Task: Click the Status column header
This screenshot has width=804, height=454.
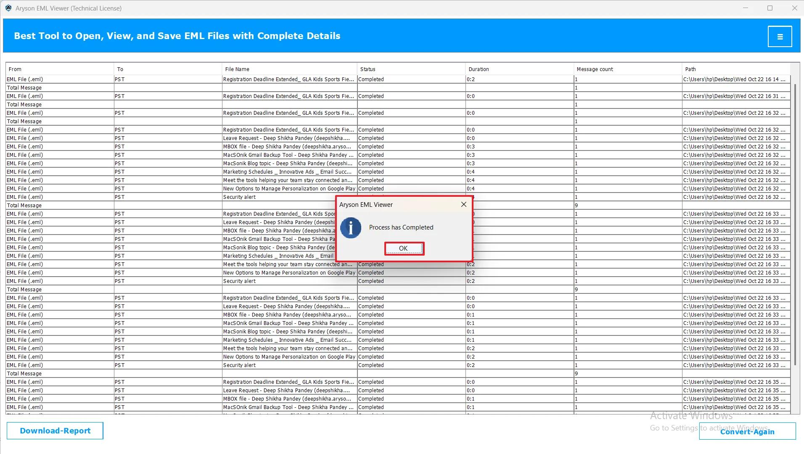Action: click(411, 69)
